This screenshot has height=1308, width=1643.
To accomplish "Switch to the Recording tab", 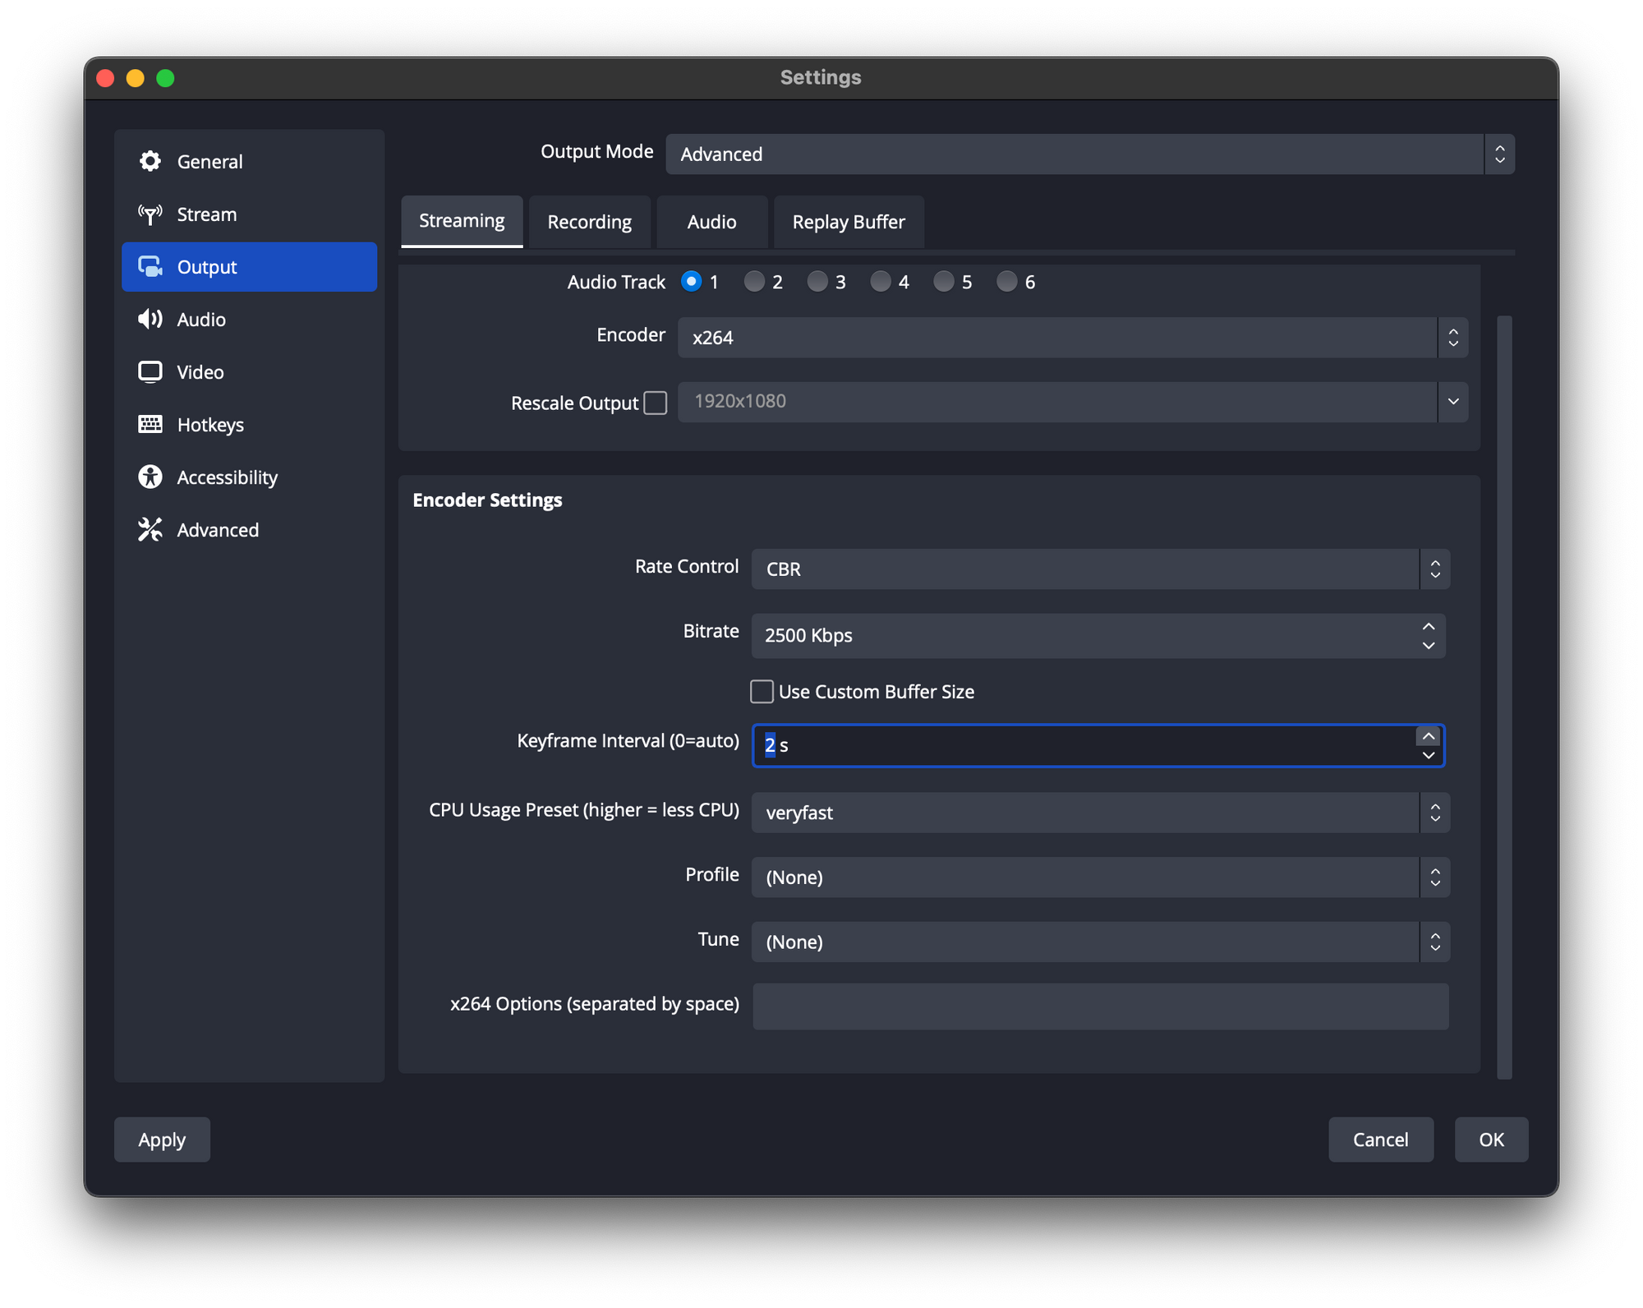I will (x=589, y=221).
